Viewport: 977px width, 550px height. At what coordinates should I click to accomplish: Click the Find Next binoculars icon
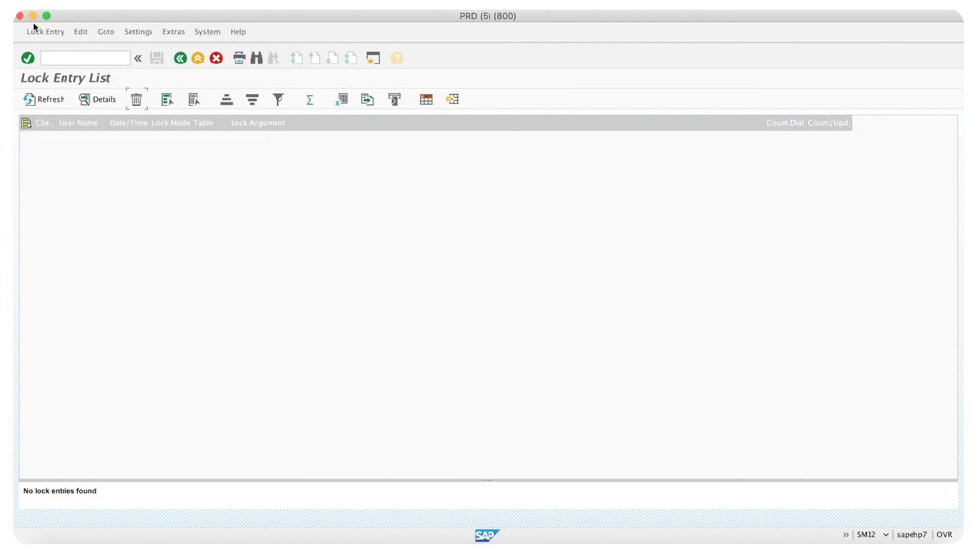click(274, 58)
